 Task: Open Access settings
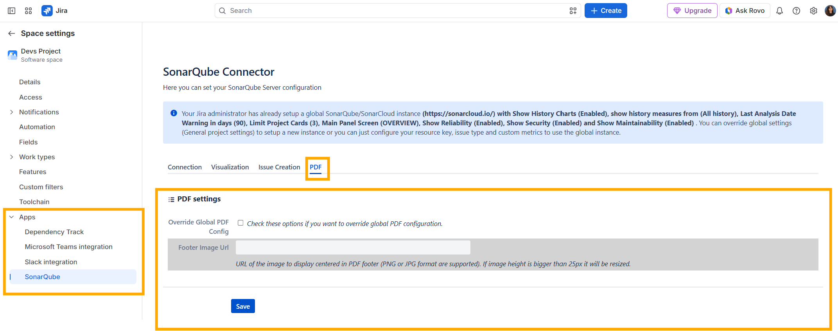tap(31, 97)
